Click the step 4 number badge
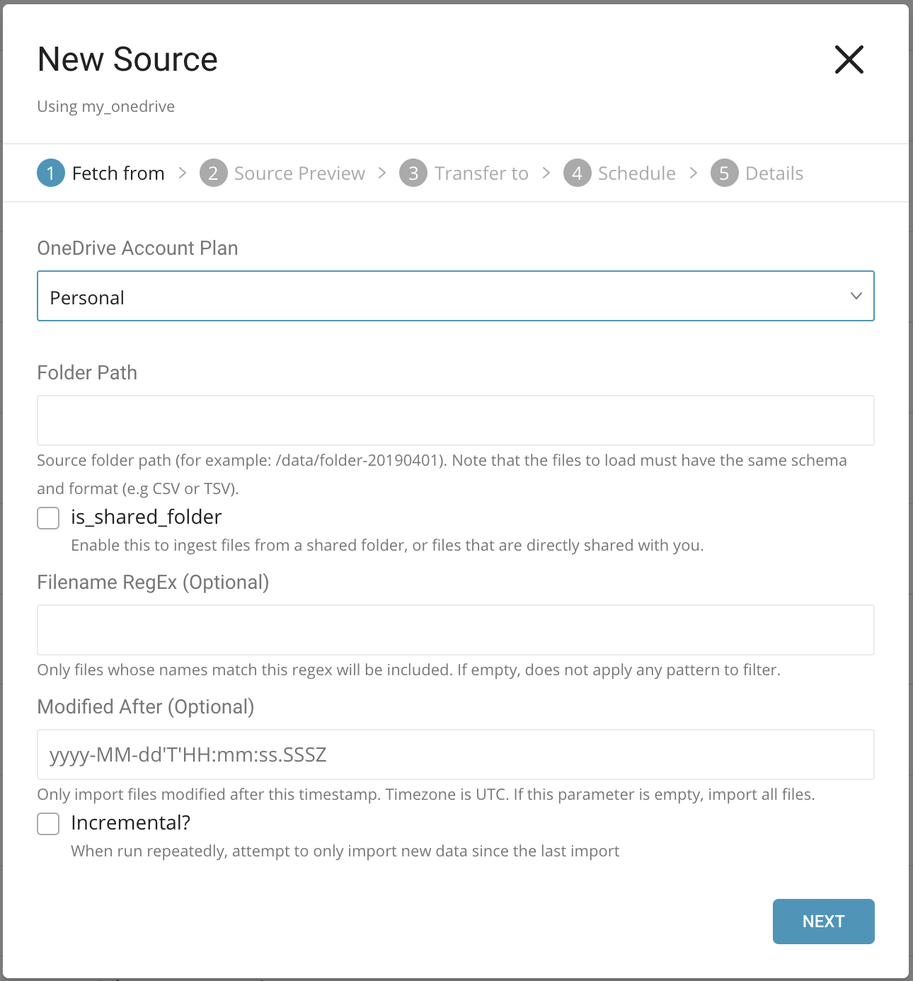 (x=578, y=173)
